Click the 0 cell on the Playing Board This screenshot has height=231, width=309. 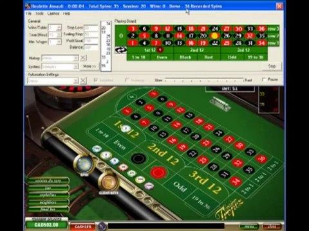tap(121, 36)
